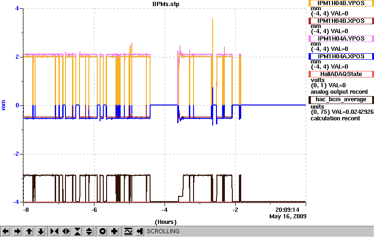The width and height of the screenshot is (374, 237).
Task: Click the blue mm y-axis unit label
Action: 3,105
